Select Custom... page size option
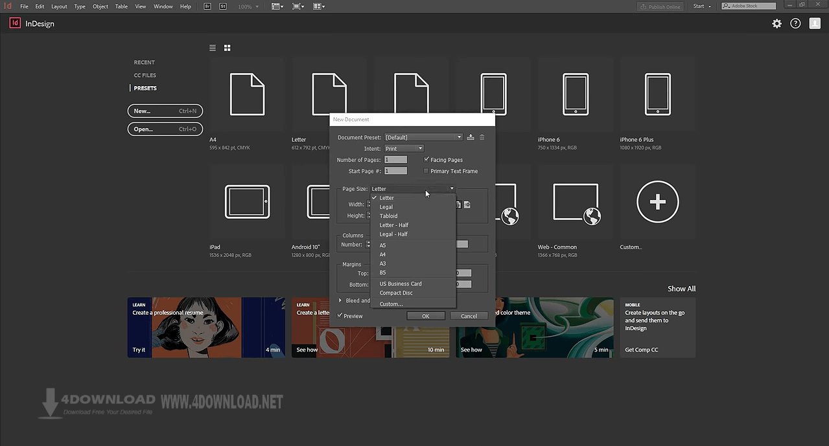 (x=413, y=304)
